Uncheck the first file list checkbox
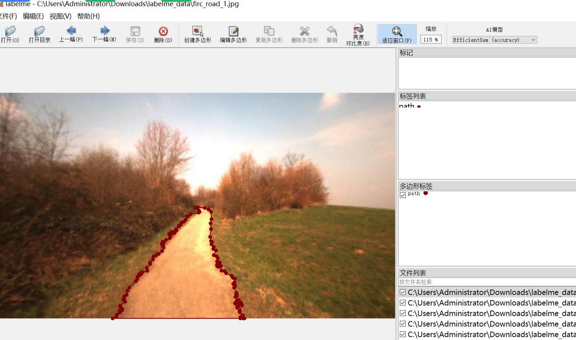 pyautogui.click(x=403, y=292)
